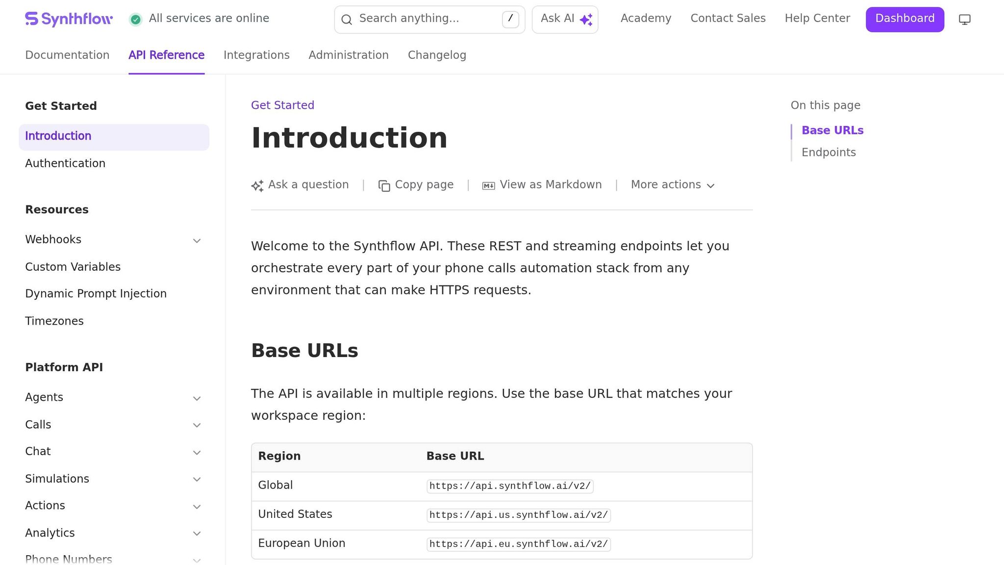Click the "United States" region cell

(x=295, y=514)
